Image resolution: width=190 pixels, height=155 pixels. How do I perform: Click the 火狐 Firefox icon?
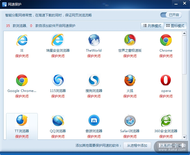[x=130, y=80]
